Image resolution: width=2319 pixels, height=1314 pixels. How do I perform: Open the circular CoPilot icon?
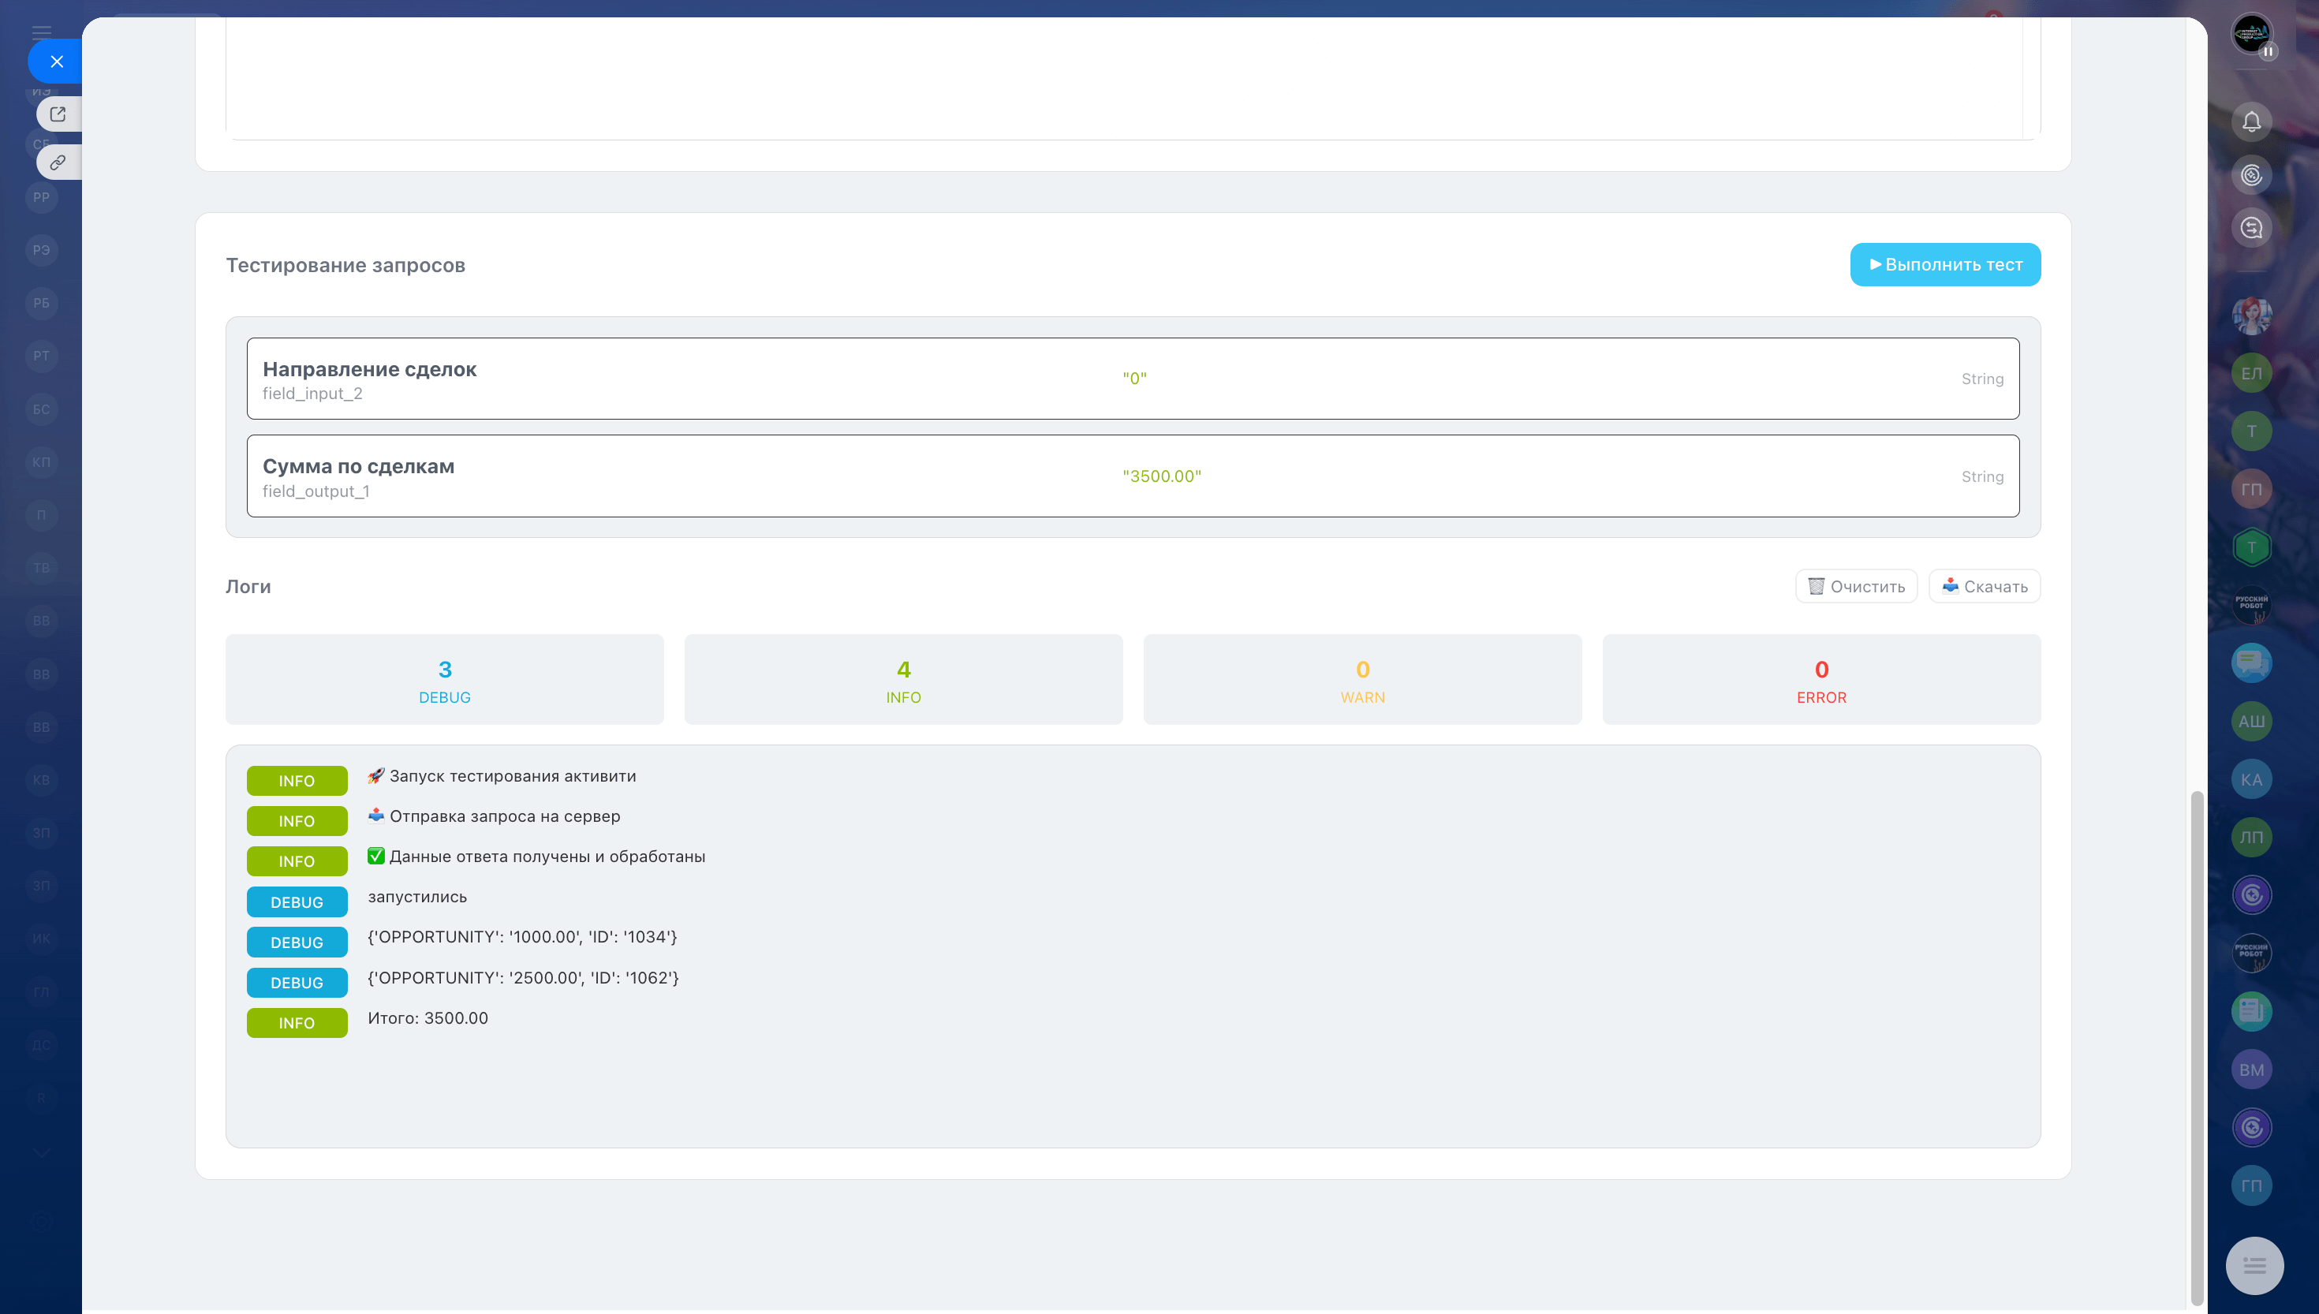(2251, 174)
